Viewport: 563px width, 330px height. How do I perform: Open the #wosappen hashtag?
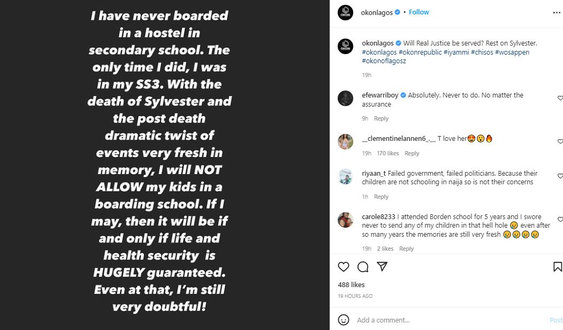point(512,52)
